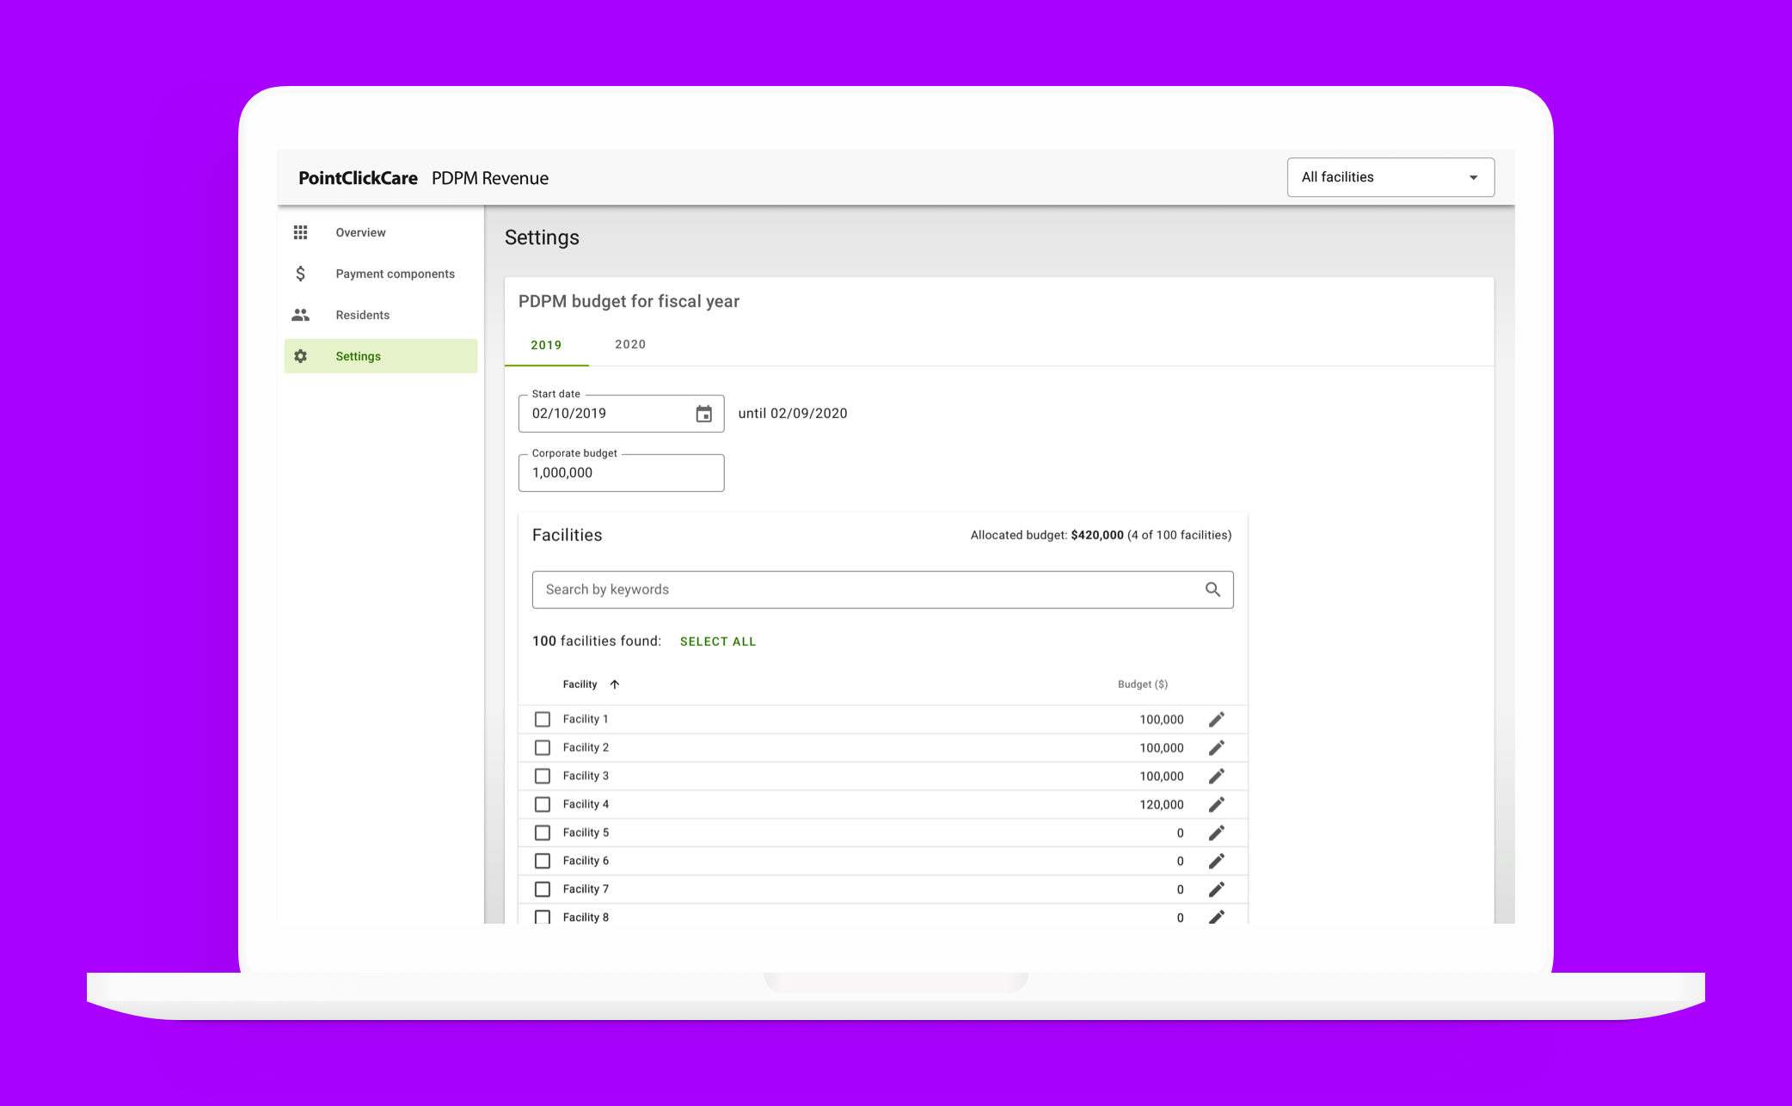Go to Overview in sidebar

[381, 232]
